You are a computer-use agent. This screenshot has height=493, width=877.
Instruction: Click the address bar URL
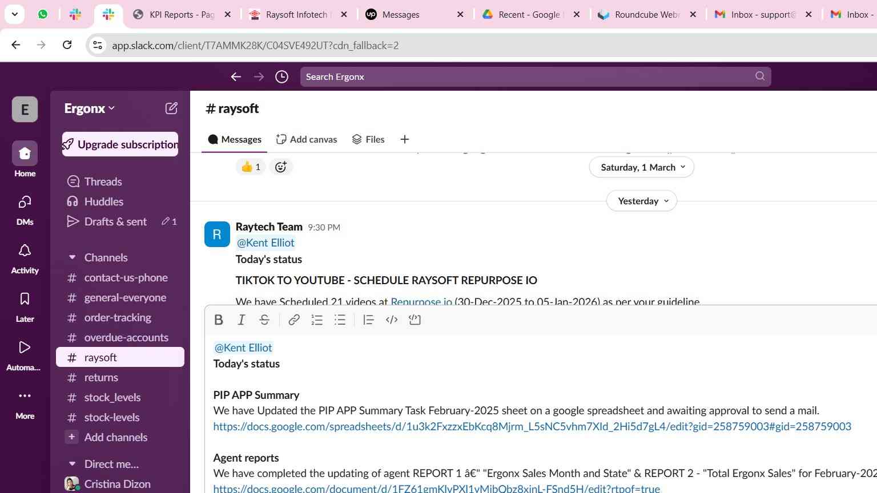[x=255, y=46]
